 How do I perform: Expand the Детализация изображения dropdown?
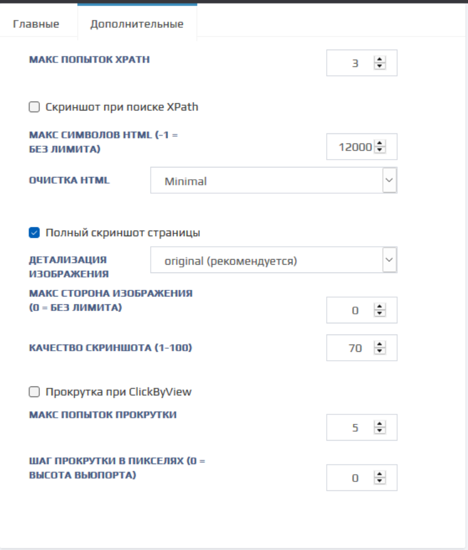pyautogui.click(x=274, y=261)
